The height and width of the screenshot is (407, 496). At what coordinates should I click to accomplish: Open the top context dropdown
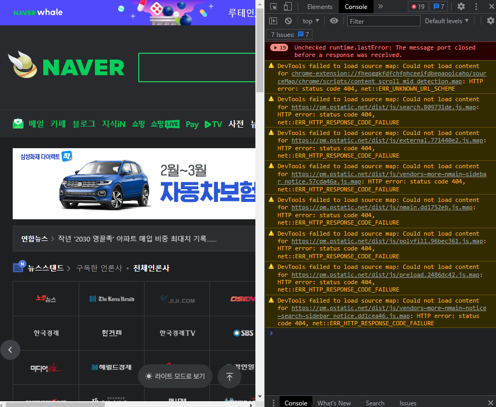311,21
